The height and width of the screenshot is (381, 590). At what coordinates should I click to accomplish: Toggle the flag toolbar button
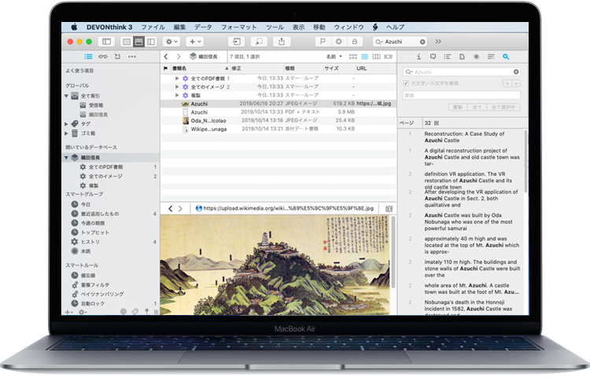pyautogui.click(x=323, y=42)
